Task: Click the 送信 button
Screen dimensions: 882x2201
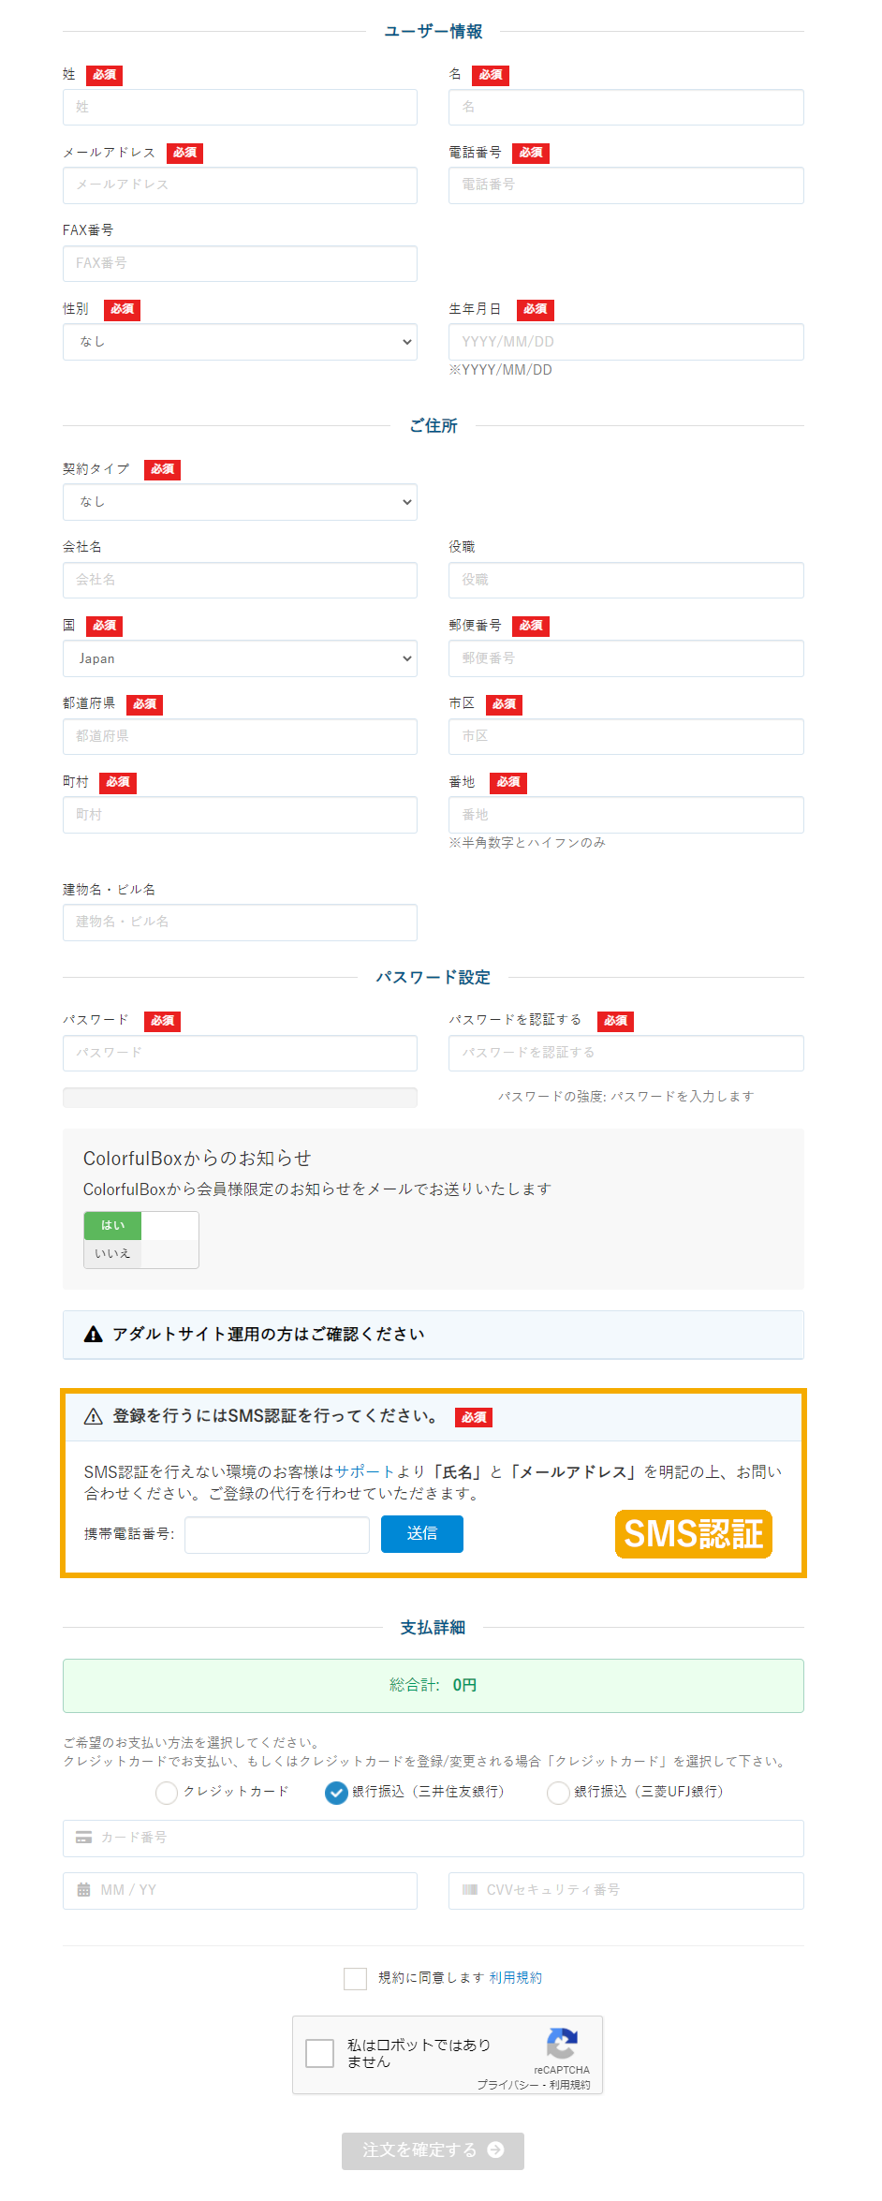Action: 422,1534
